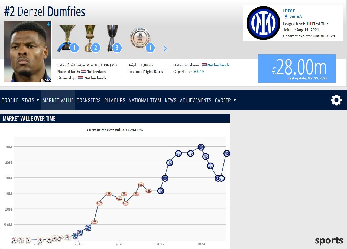Screen dimensions: 347x249
Task: Open the Rumours tab
Action: (115, 100)
